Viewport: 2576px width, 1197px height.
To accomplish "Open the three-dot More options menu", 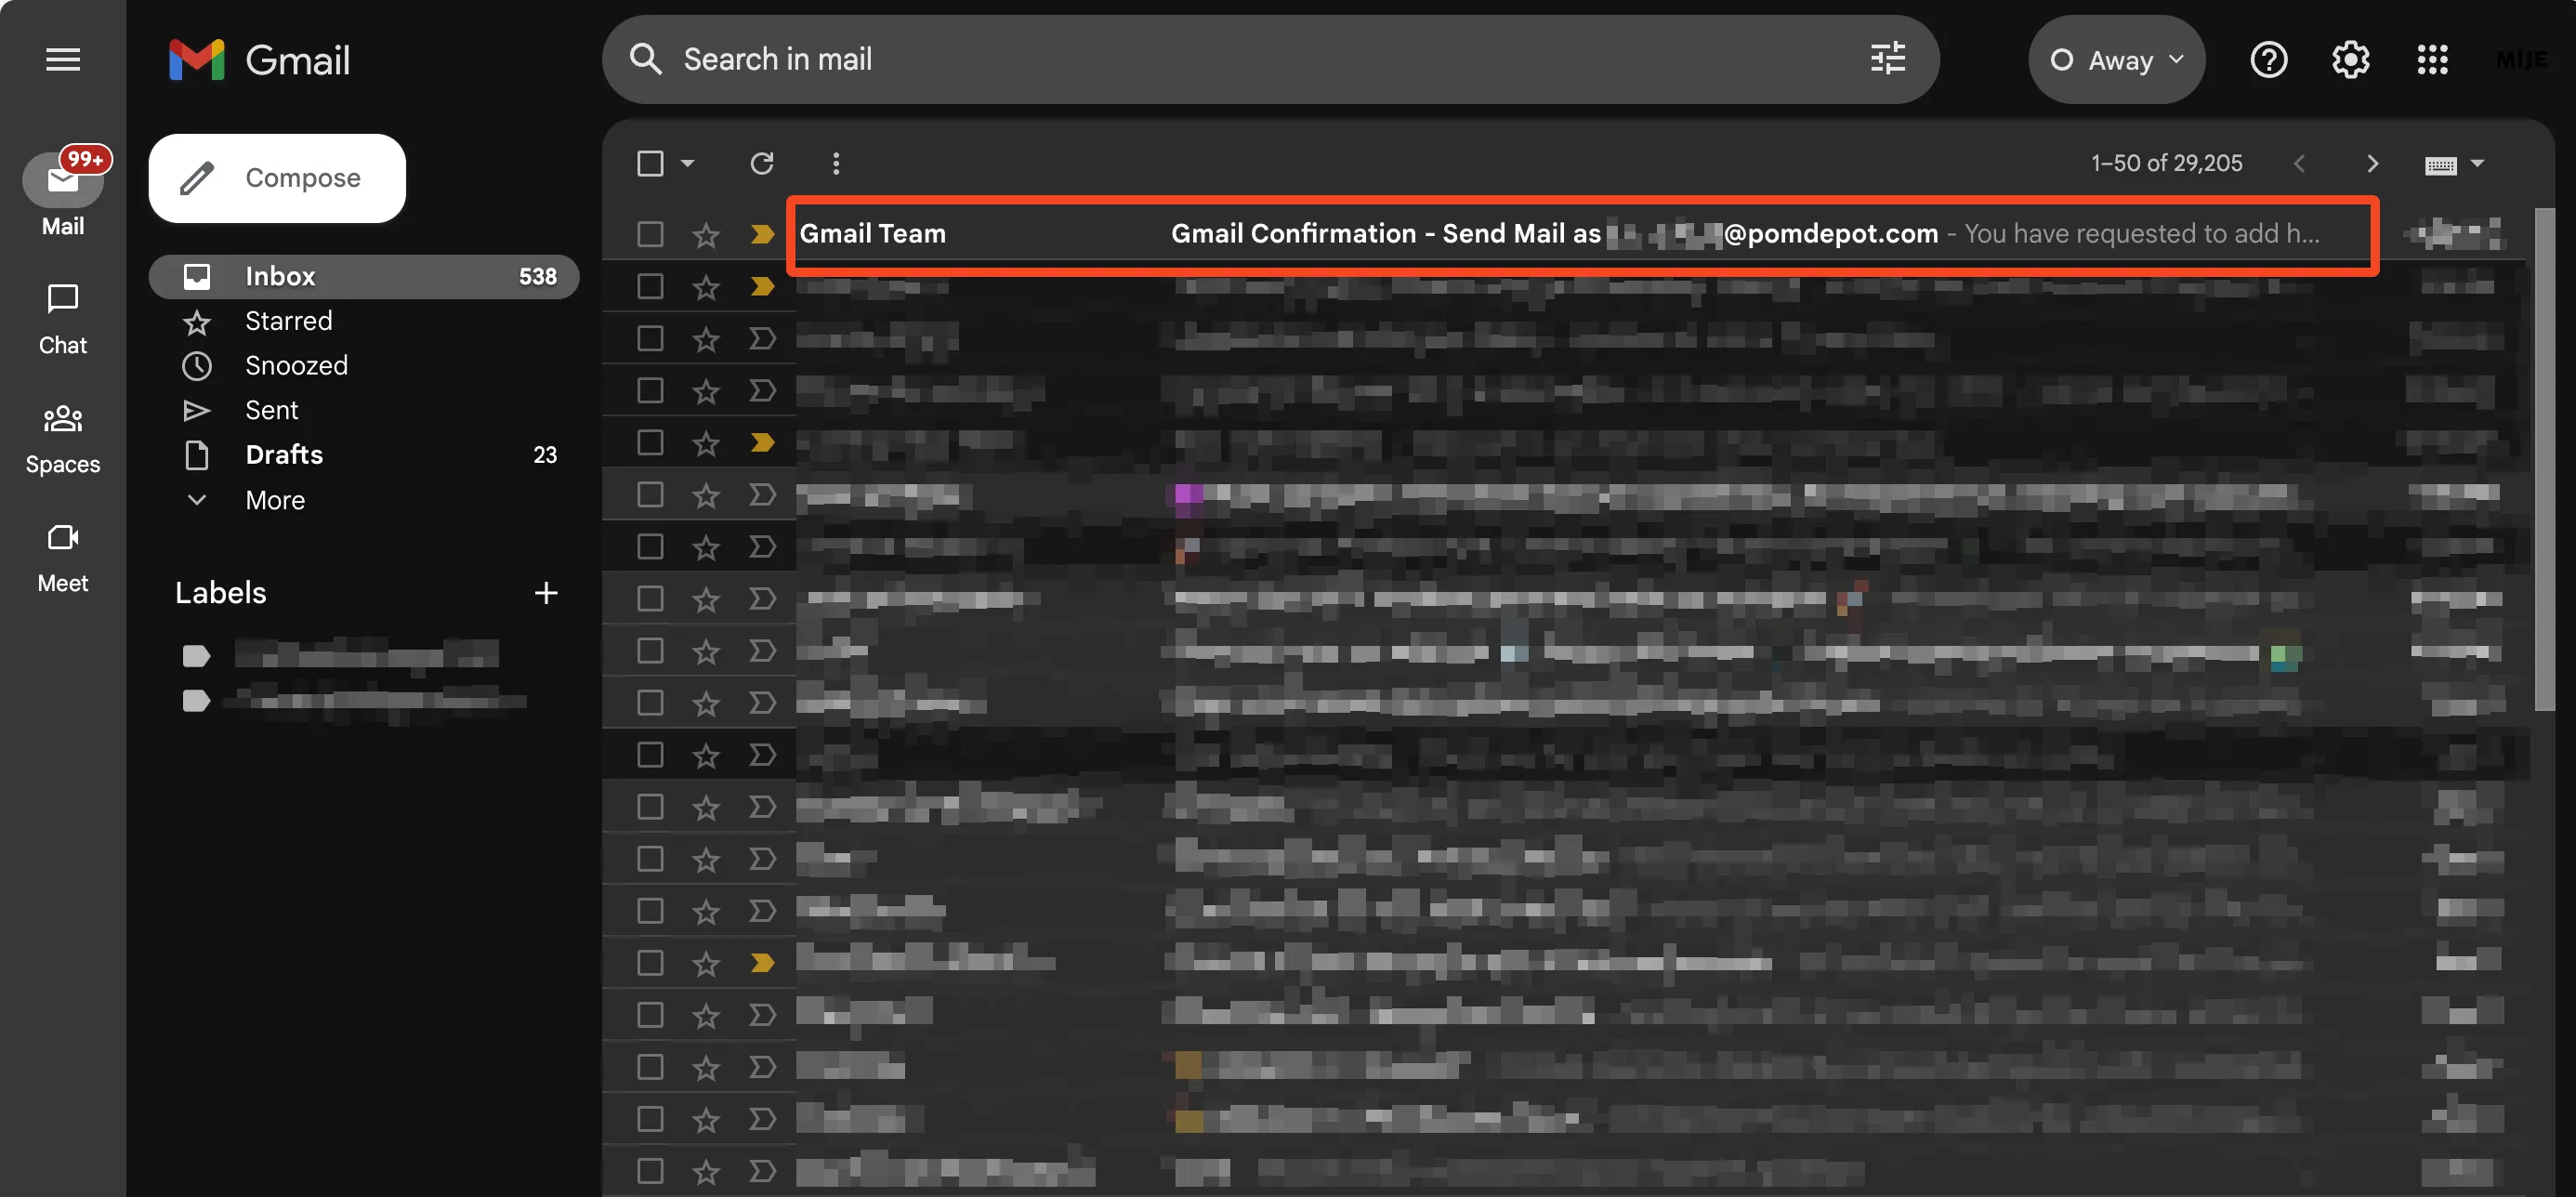I will click(836, 163).
